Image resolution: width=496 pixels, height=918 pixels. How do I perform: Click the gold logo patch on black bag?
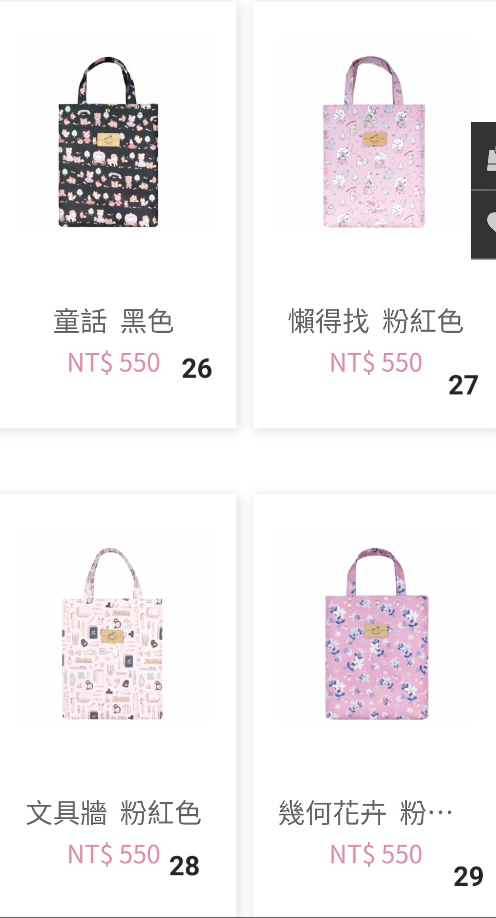pos(109,139)
